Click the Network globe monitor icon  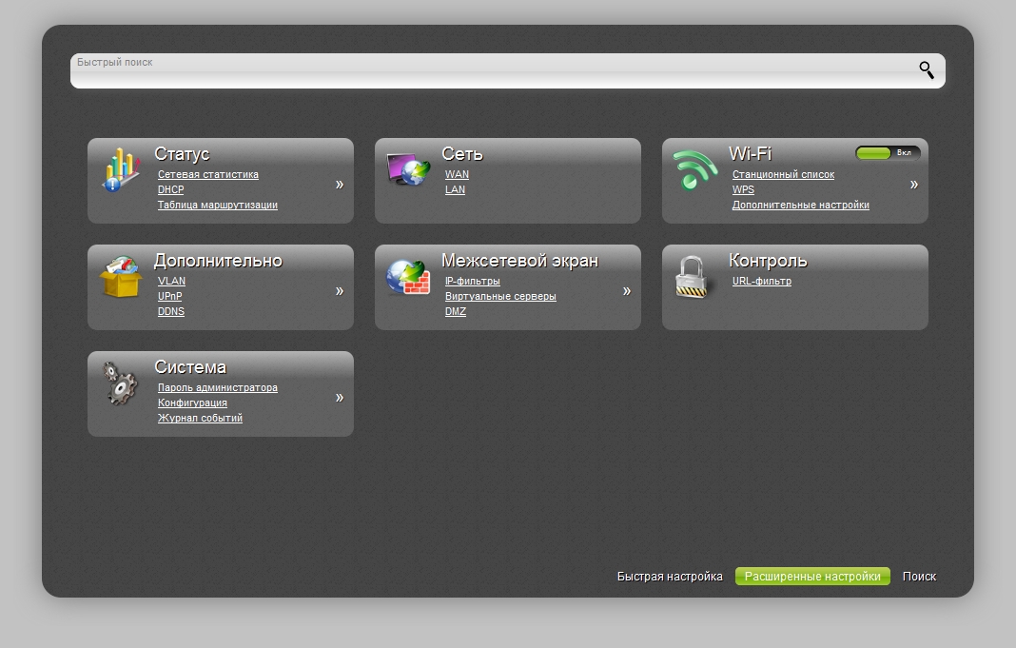tap(408, 170)
